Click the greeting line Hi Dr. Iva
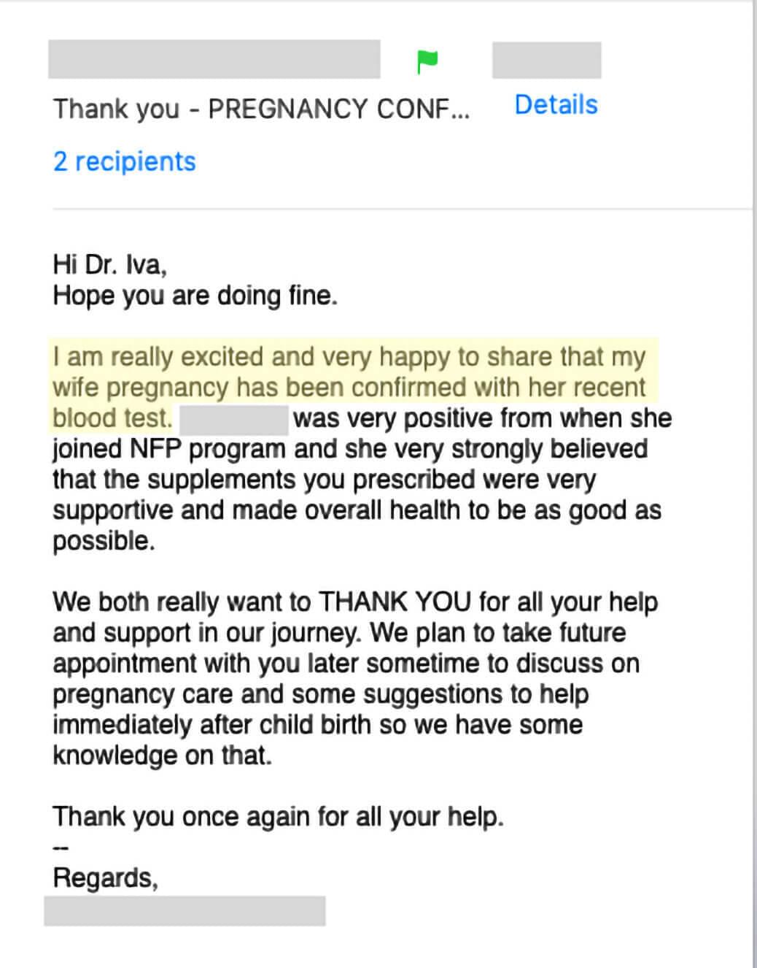The width and height of the screenshot is (757, 968). tap(109, 264)
